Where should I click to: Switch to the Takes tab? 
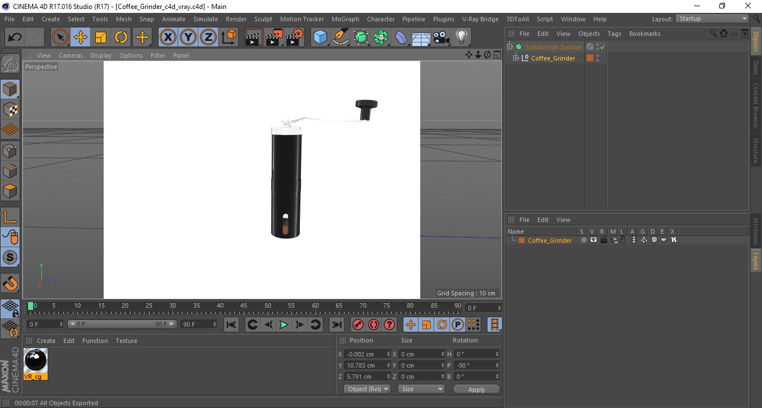click(x=755, y=68)
